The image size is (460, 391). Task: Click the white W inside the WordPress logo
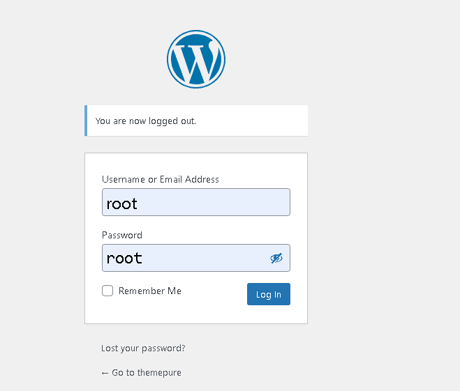pyautogui.click(x=196, y=62)
